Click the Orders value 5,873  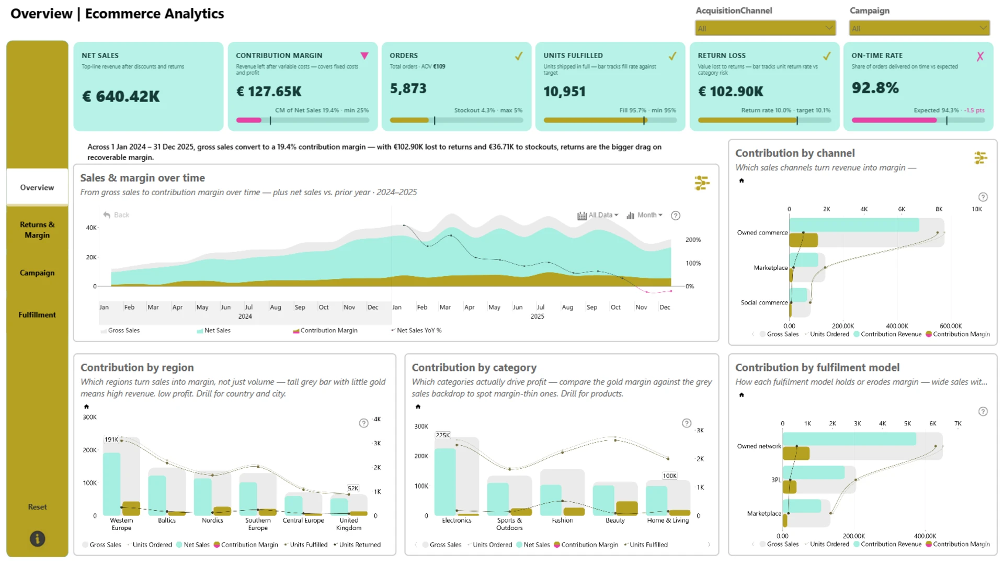pyautogui.click(x=408, y=88)
